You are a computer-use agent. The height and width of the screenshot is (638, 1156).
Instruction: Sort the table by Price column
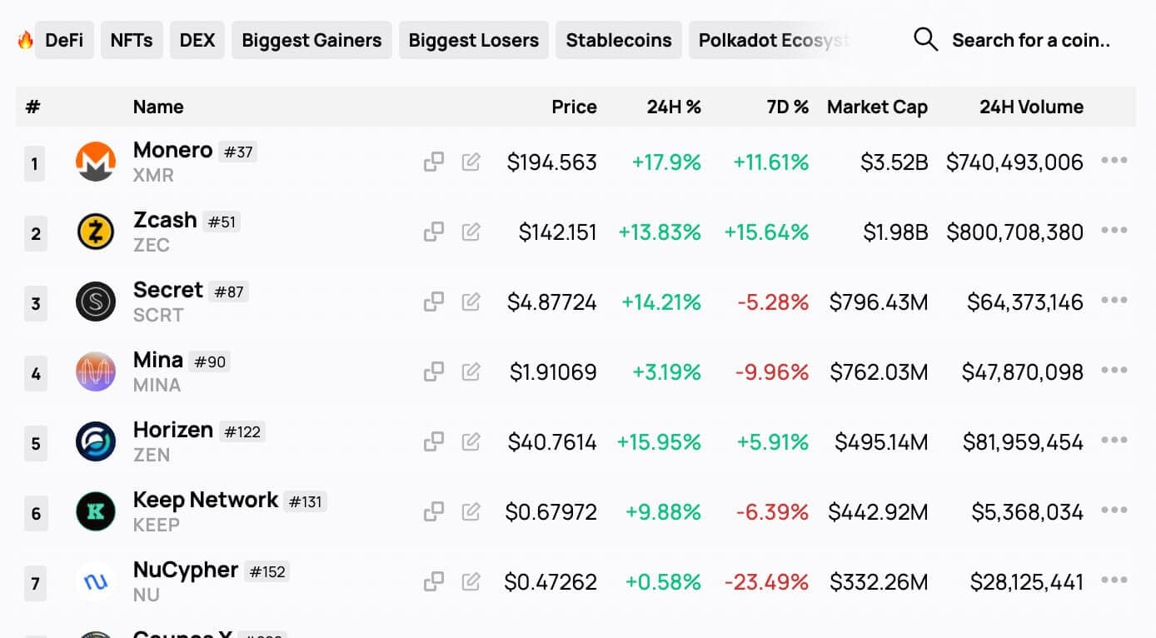click(x=574, y=107)
